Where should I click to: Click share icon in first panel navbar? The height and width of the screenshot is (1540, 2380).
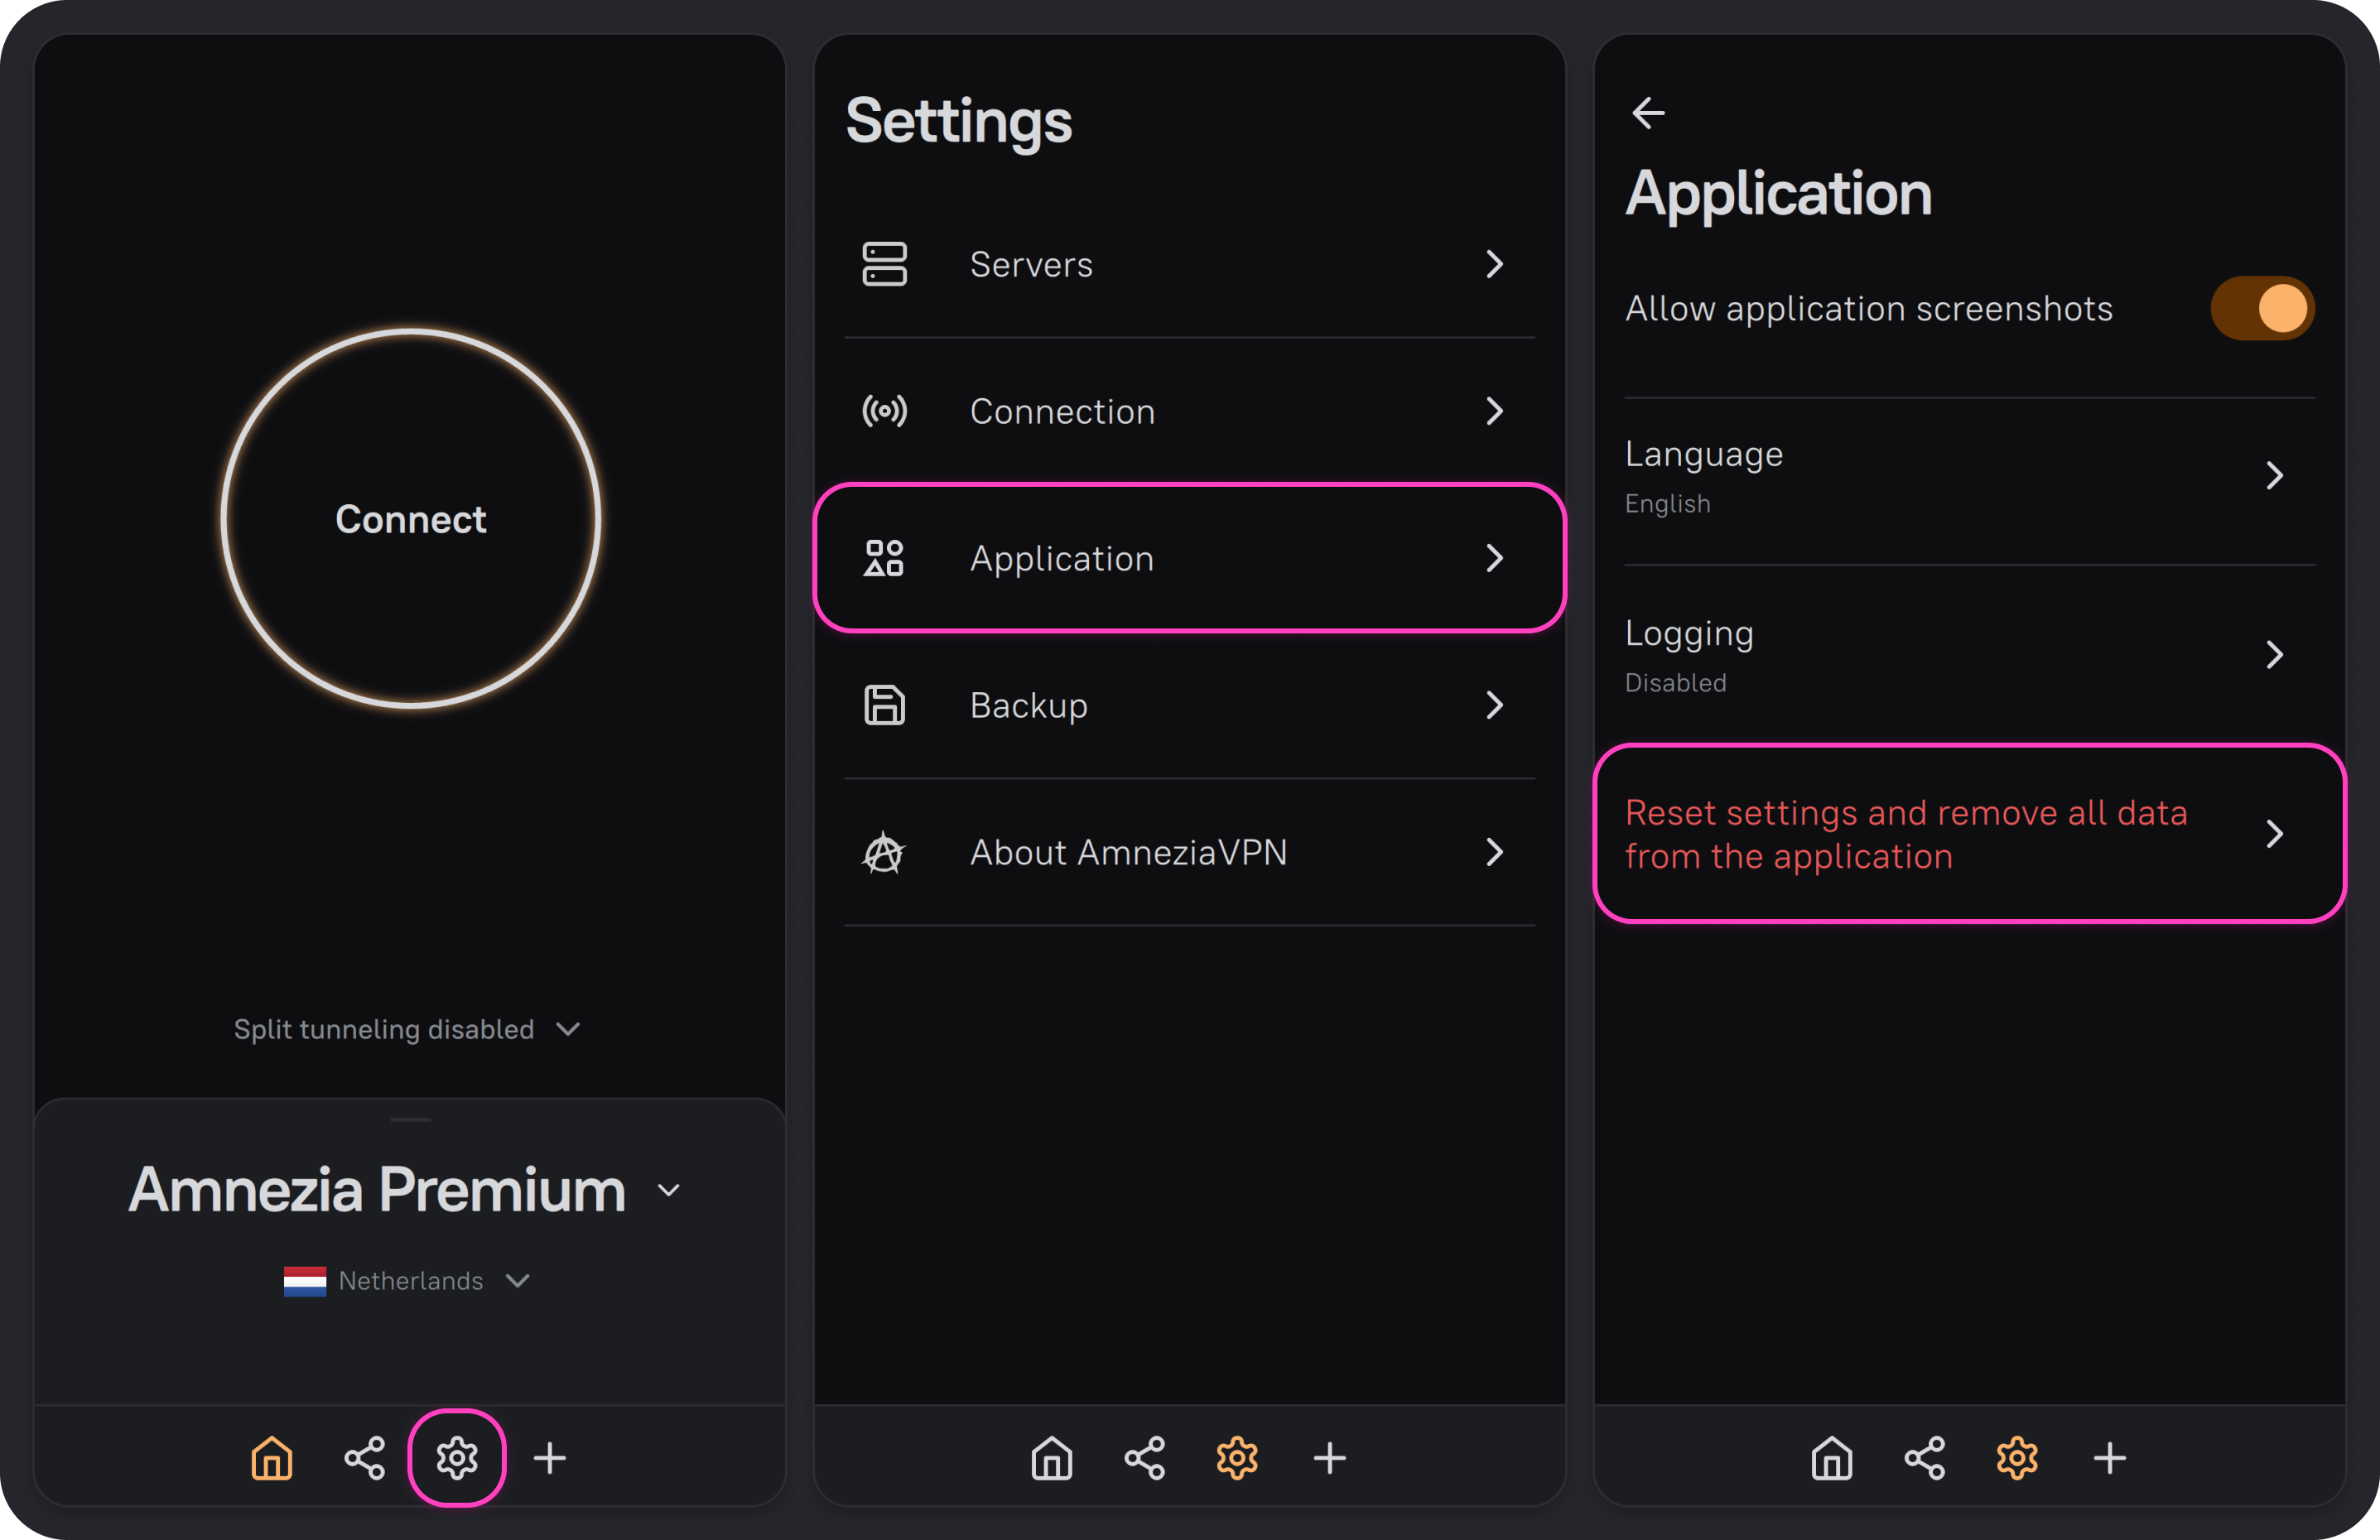tap(365, 1458)
